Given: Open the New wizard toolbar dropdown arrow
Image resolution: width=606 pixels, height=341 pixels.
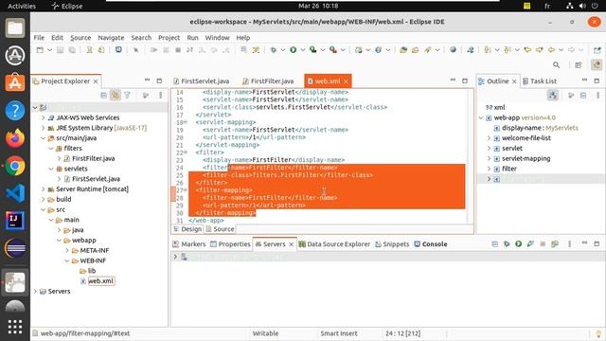Looking at the screenshot, I should click(49, 50).
